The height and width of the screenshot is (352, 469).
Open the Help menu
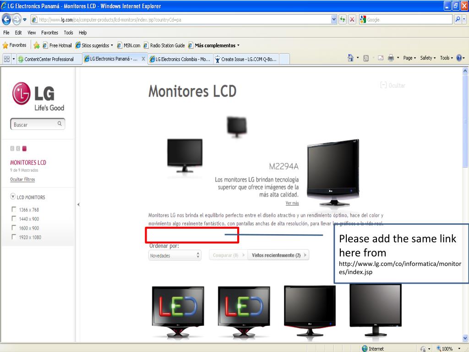[x=82, y=33]
